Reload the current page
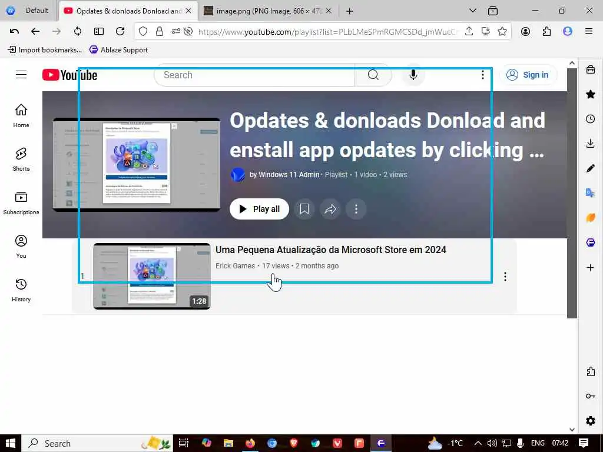 pos(120,32)
